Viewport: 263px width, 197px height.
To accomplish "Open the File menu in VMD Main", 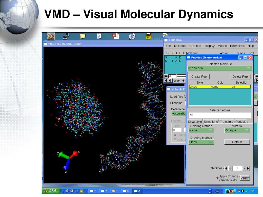I will [168, 46].
